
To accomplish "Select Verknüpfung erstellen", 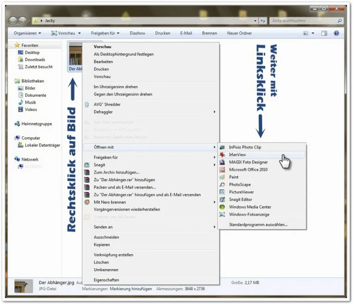I will [x=151, y=255].
